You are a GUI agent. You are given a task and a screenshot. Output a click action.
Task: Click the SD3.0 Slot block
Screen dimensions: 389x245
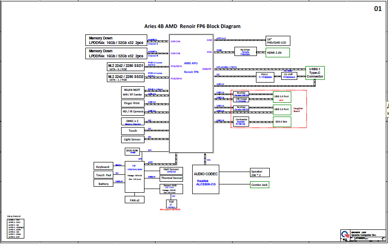[282, 122]
